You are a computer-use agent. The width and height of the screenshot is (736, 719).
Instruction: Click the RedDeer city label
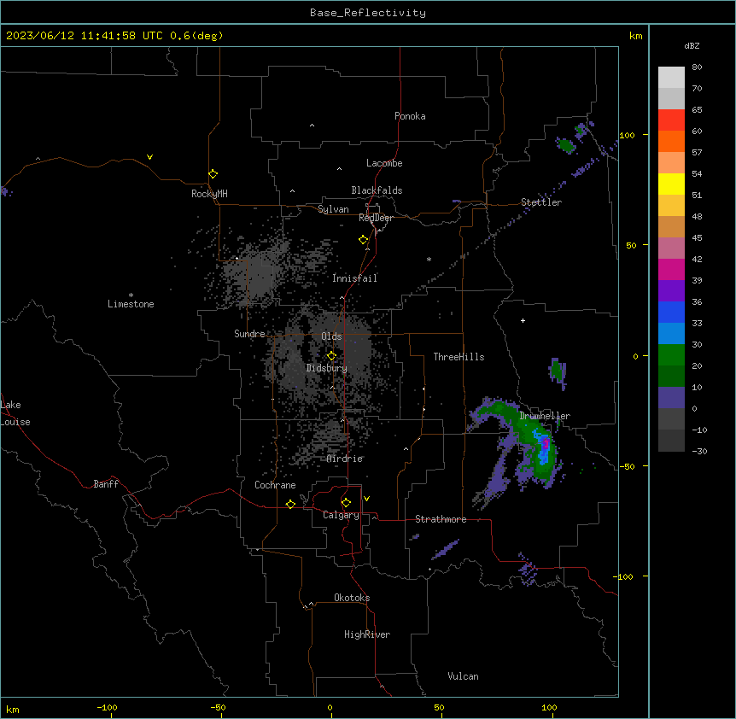(376, 218)
